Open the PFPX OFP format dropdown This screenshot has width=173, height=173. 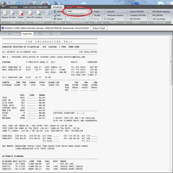click(x=77, y=12)
